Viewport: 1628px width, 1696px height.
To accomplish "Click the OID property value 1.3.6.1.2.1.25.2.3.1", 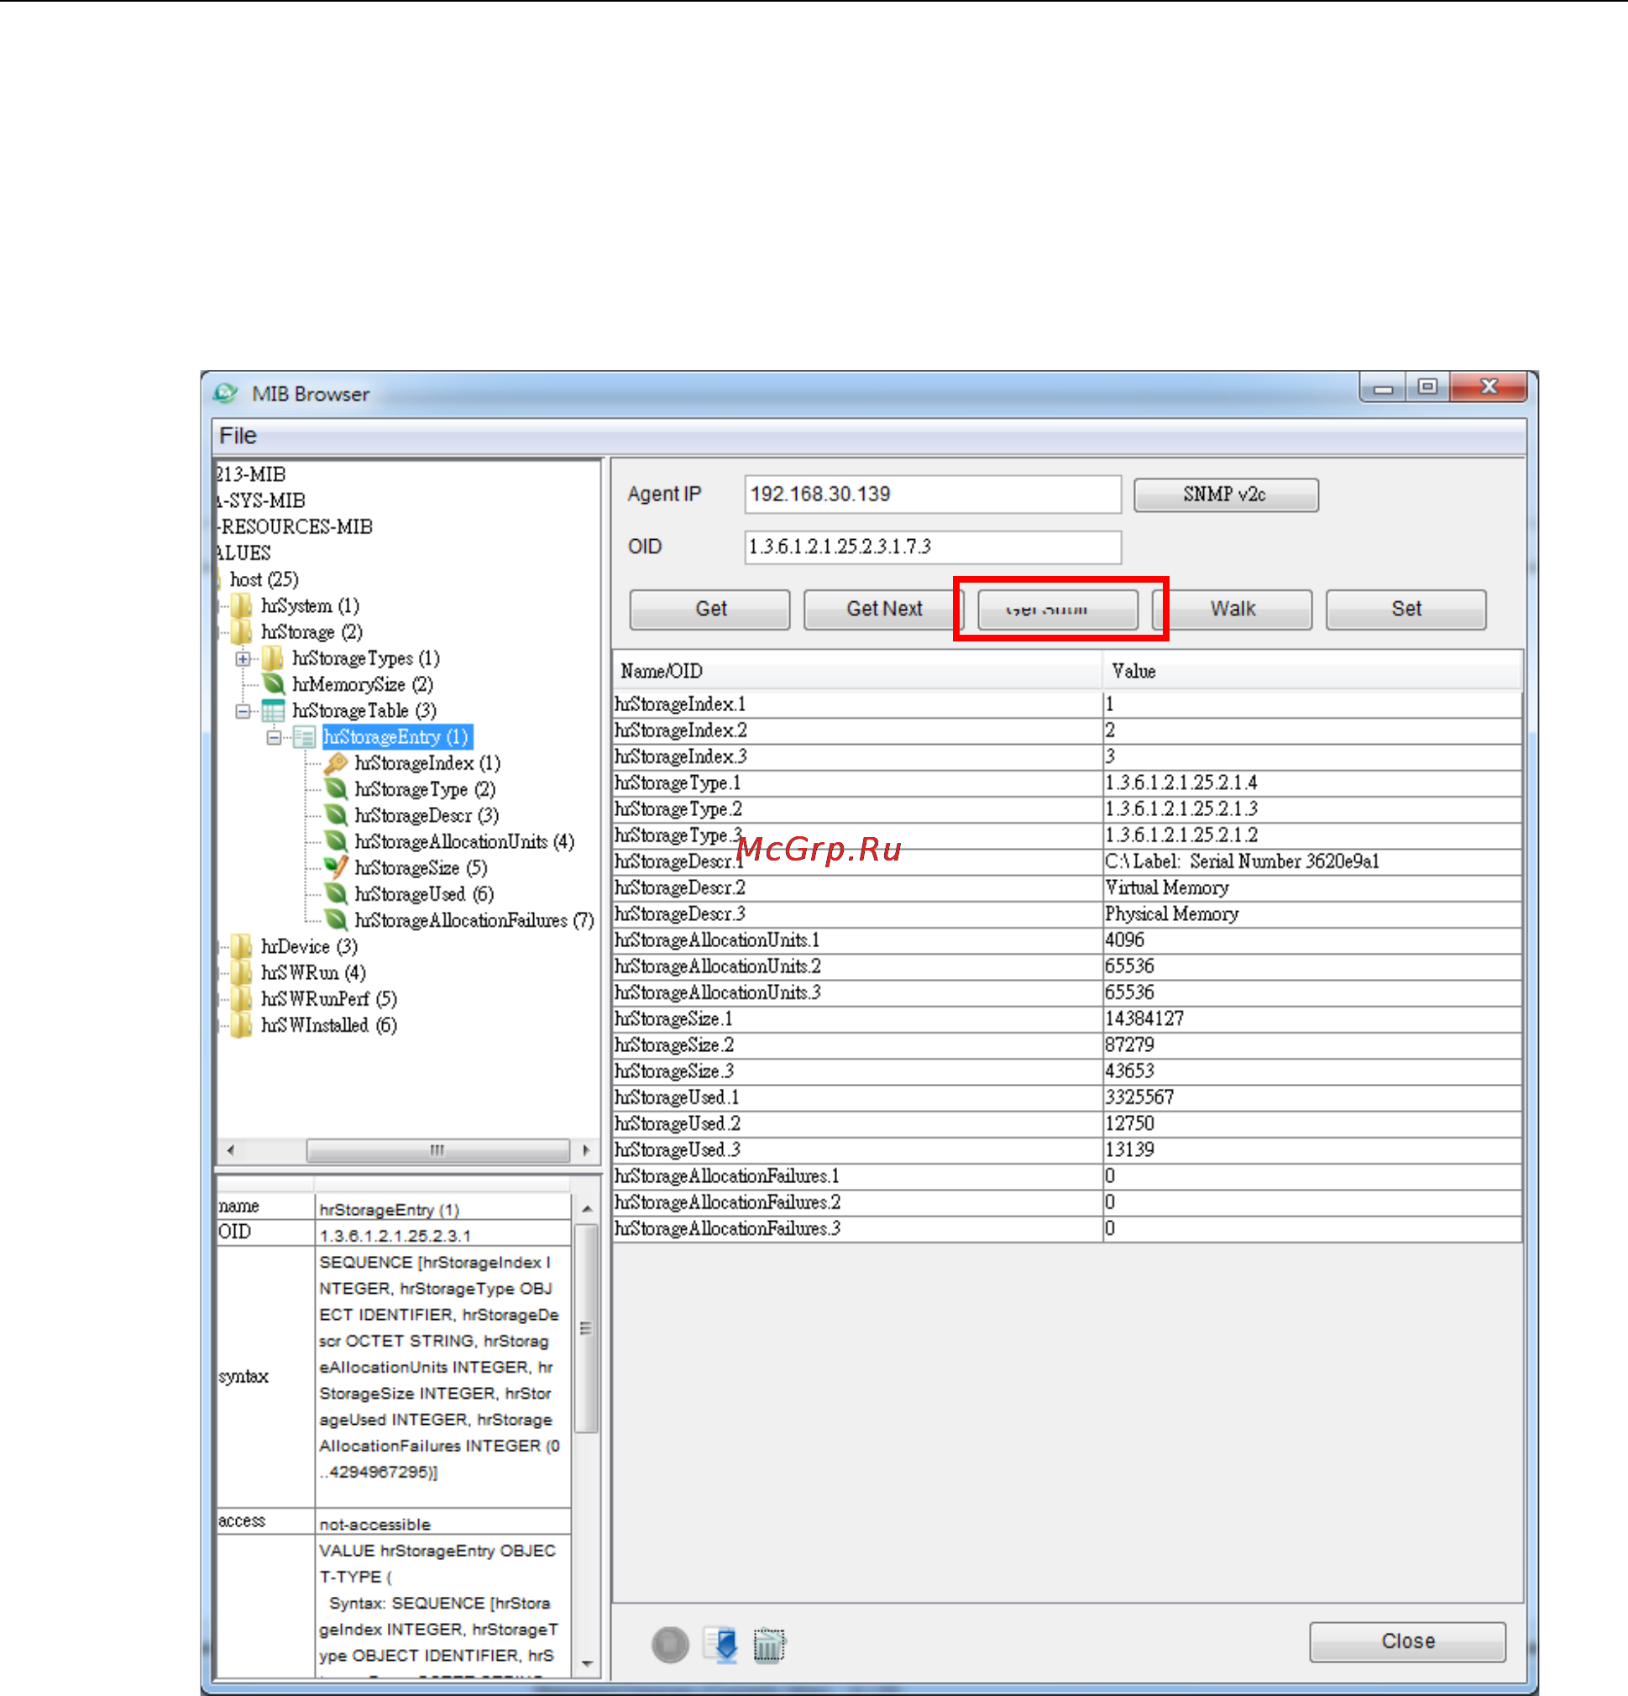I will 395,1236.
